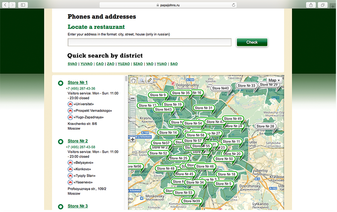Click the green Check button
The height and width of the screenshot is (212, 337).
tap(252, 42)
